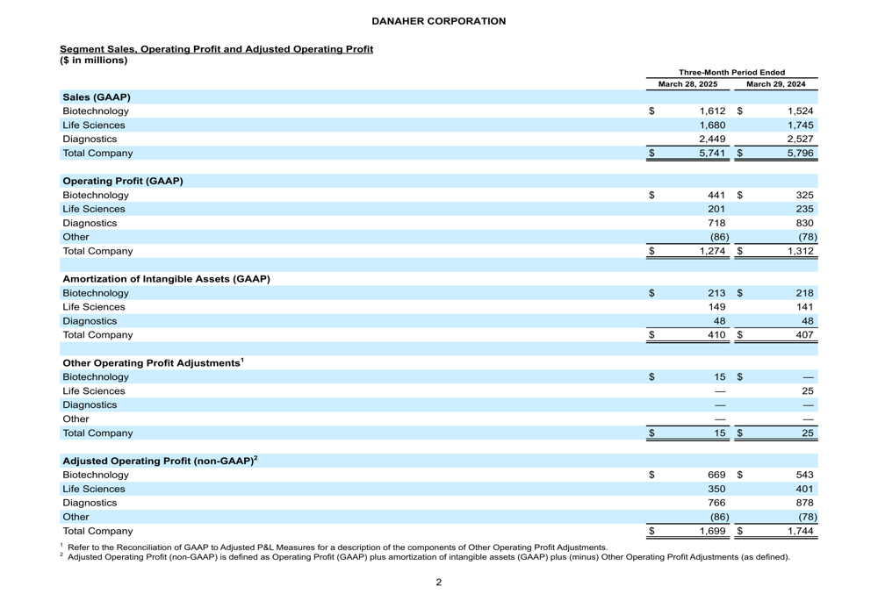Screen dimensions: 878x601
Task: Select Biotechnology operating profit 325
Action: click(805, 196)
